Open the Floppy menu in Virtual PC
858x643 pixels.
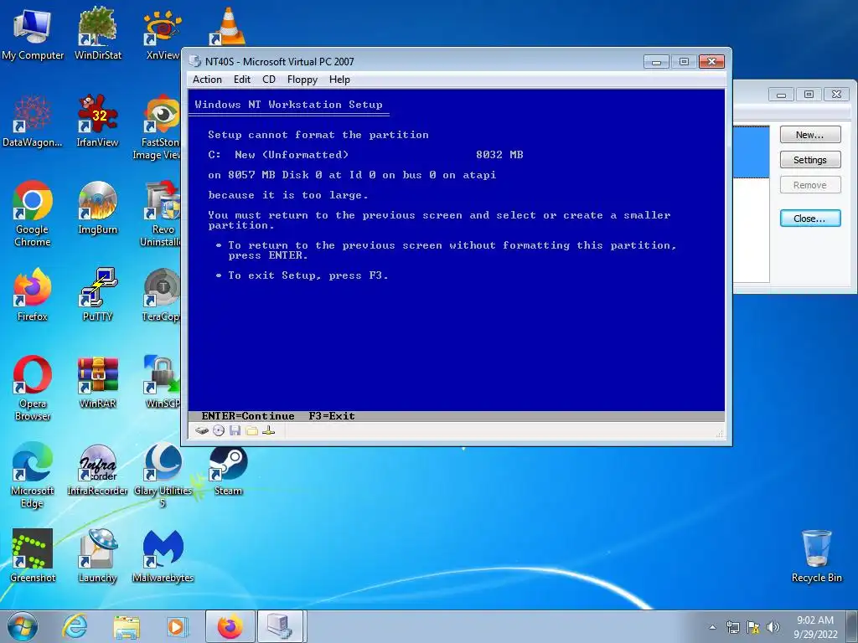(302, 80)
